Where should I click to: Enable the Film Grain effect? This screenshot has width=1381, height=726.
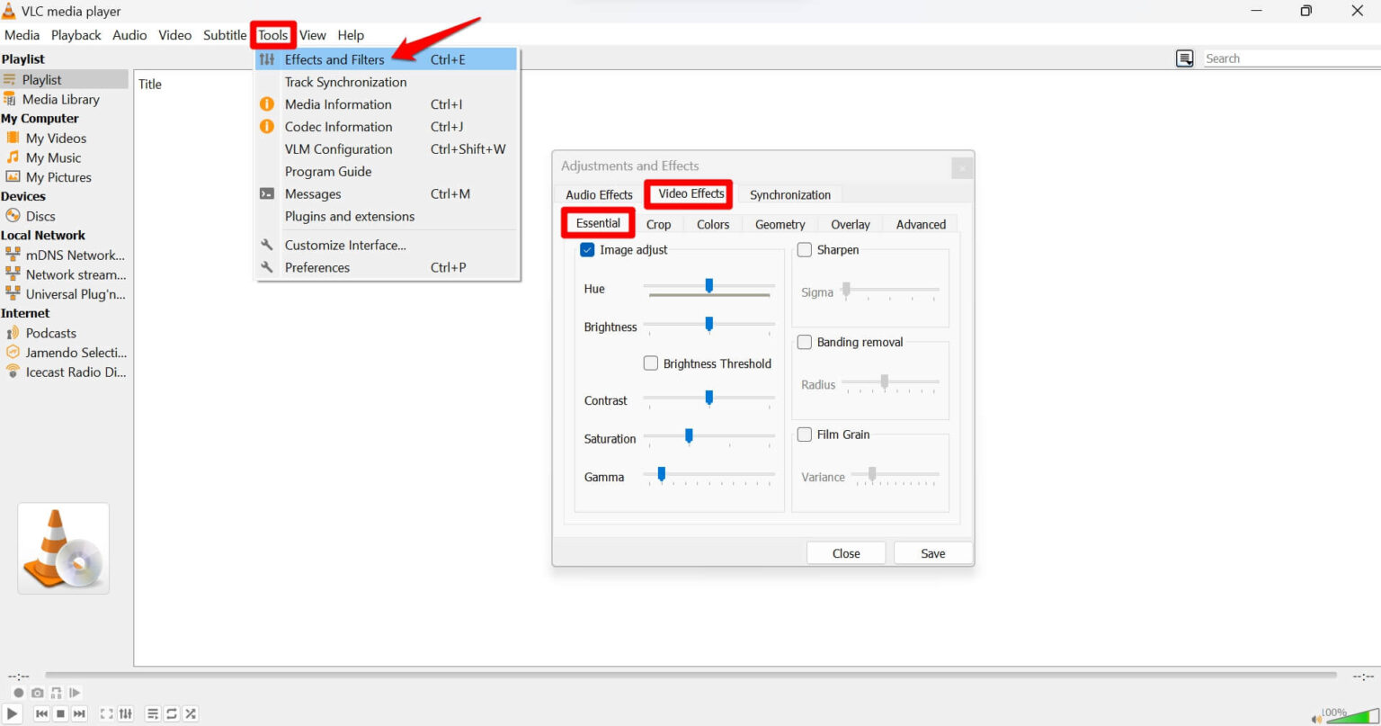[804, 434]
